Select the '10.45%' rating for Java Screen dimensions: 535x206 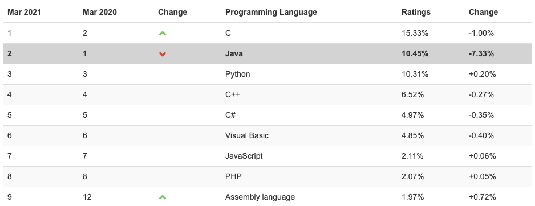tap(415, 54)
